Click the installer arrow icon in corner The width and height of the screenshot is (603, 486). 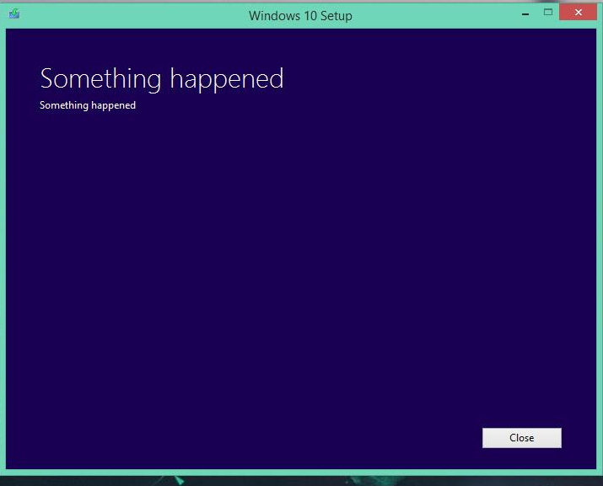point(14,13)
